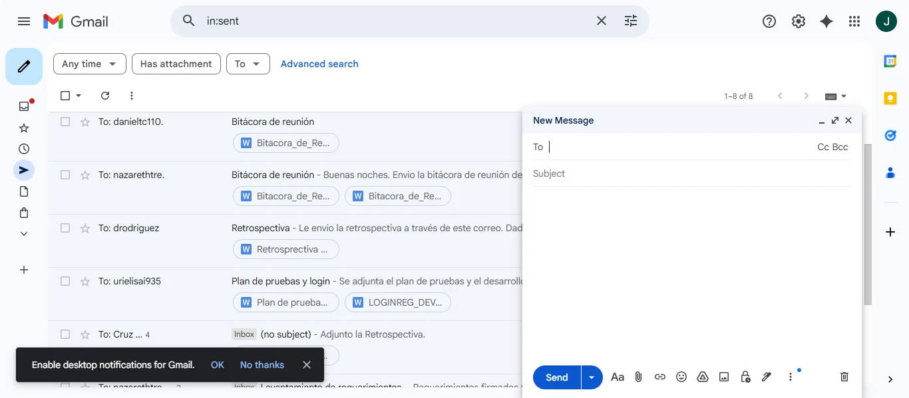
Task: Refresh the message list
Action: click(x=104, y=95)
